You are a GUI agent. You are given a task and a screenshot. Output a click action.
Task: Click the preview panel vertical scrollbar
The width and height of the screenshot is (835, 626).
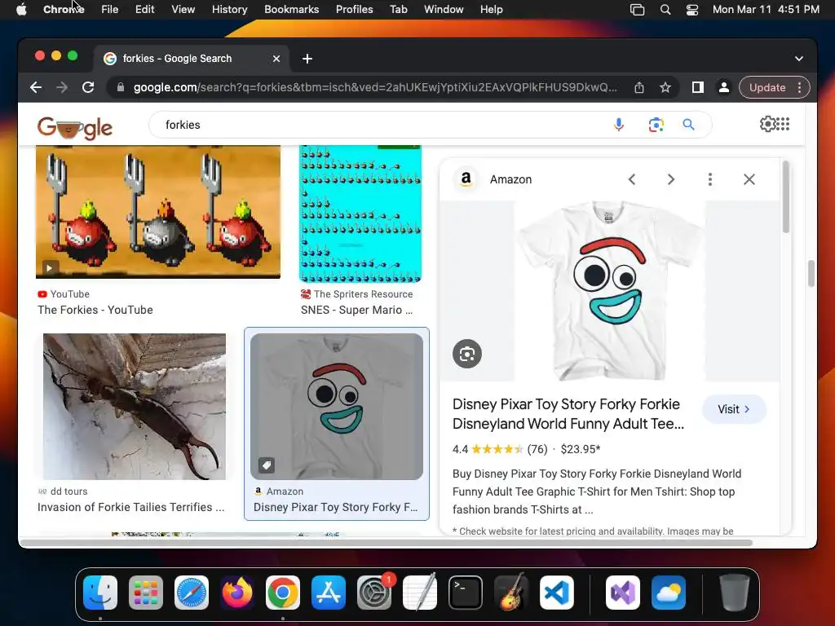[786, 197]
